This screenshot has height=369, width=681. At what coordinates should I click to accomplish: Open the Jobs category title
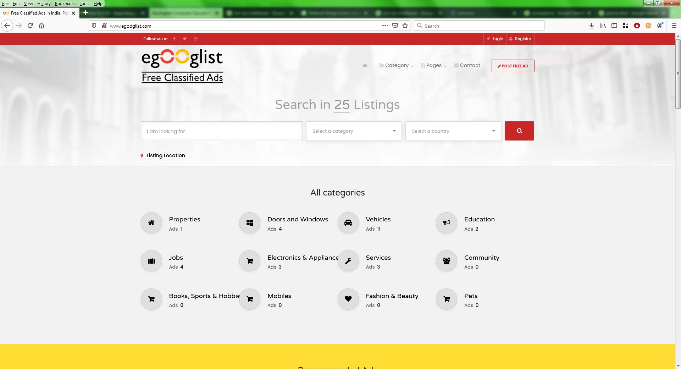[176, 258]
